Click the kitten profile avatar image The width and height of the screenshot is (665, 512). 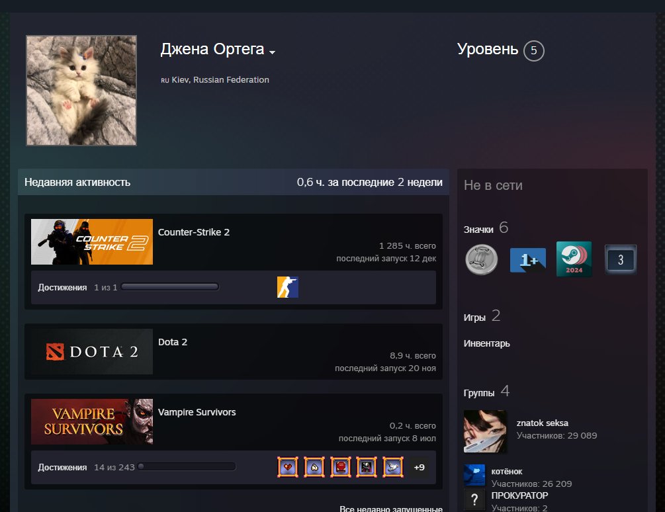click(x=81, y=91)
